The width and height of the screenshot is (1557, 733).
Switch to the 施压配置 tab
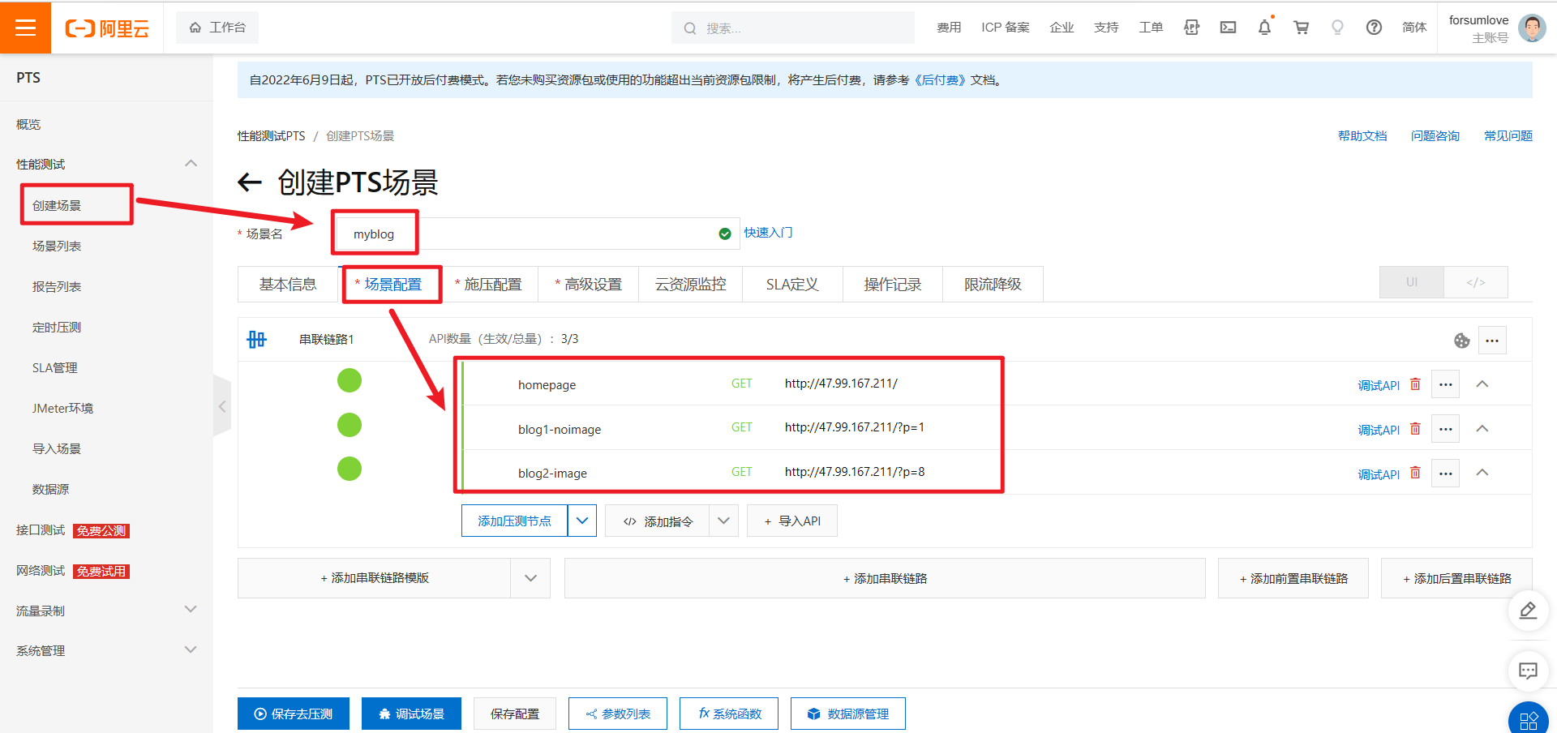[491, 284]
